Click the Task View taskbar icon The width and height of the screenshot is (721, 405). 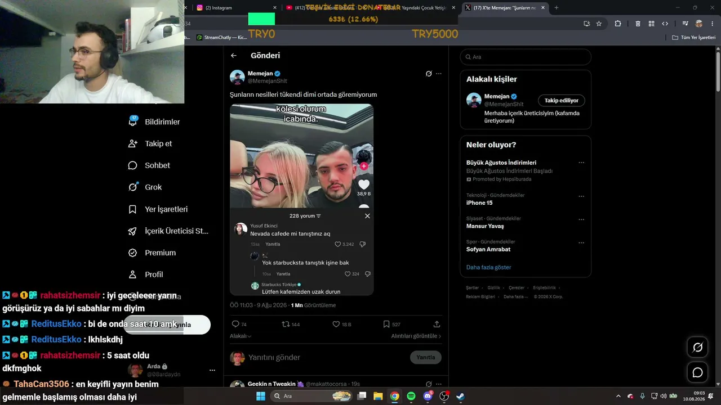(x=362, y=396)
